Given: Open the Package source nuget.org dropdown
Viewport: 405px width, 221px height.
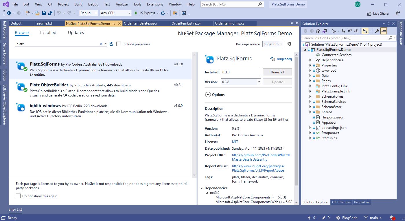Looking at the screenshot, I should tap(273, 44).
